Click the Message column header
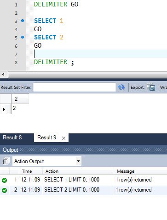This screenshot has height=220, width=167. (126, 171)
